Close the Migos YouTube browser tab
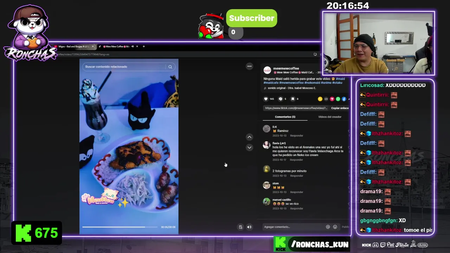Image resolution: width=450 pixels, height=253 pixels. pyautogui.click(x=93, y=46)
